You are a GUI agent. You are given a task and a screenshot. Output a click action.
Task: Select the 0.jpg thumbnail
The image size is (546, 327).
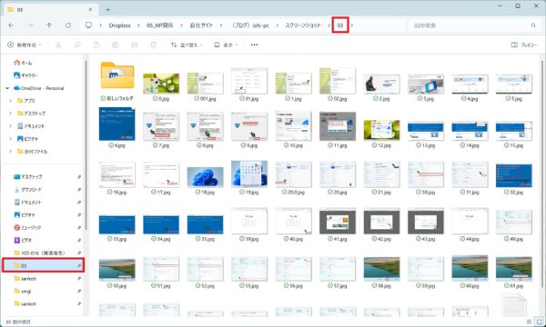[x=161, y=87]
